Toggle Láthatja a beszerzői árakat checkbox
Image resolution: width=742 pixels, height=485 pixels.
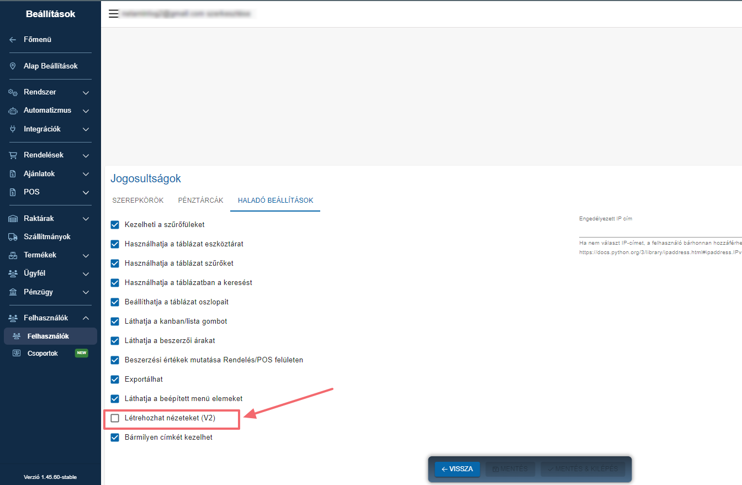[x=115, y=341]
